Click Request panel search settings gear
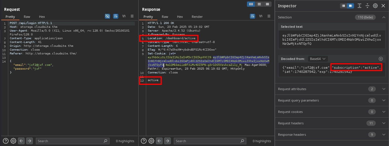The height and width of the screenshot is (146, 389). (13, 141)
